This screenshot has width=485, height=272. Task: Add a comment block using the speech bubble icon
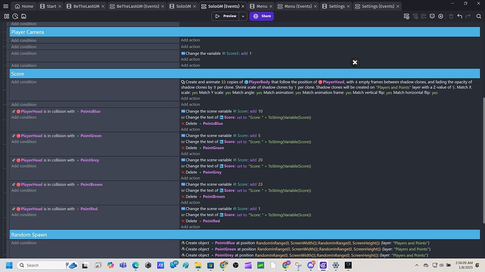(431, 16)
